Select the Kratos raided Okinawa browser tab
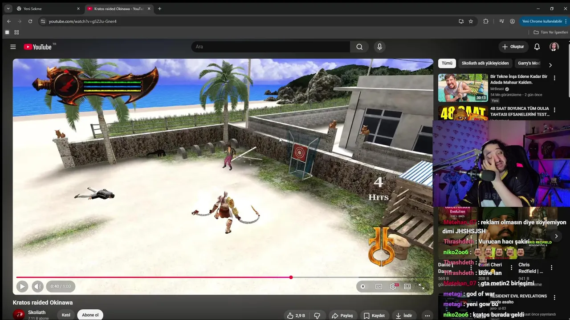Viewport: 570px width, 320px height. click(x=119, y=8)
